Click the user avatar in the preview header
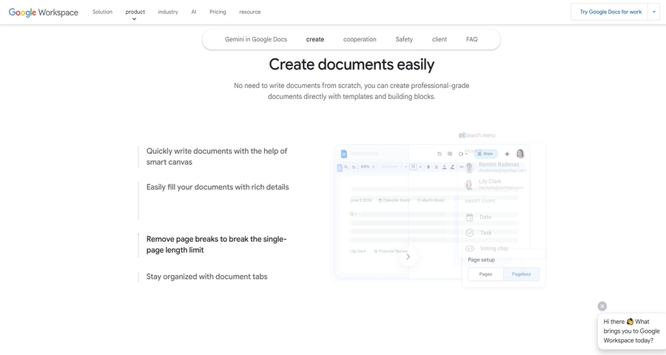The image size is (666, 355). (520, 154)
